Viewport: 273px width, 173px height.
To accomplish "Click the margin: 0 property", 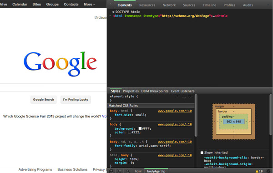I will coord(124,163).
